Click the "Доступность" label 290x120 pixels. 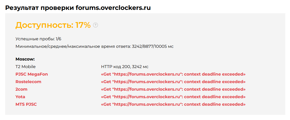coord(44,25)
